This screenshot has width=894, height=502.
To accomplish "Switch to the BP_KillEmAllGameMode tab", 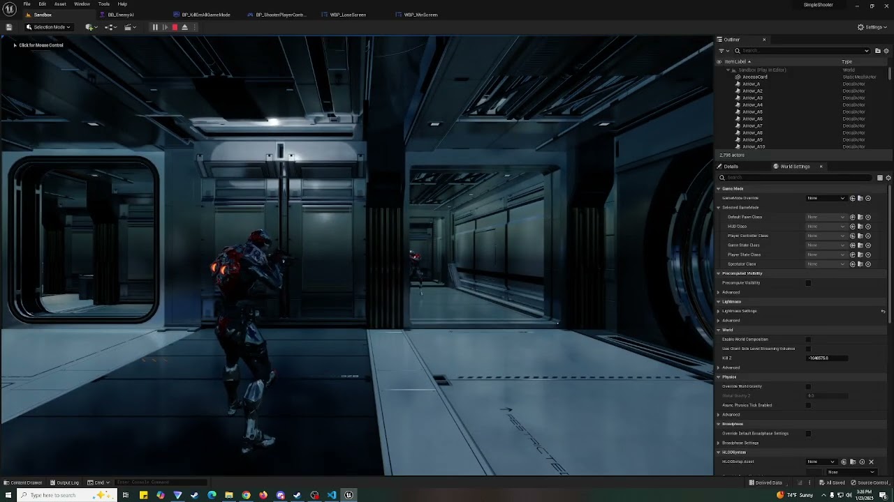I will coord(205,15).
